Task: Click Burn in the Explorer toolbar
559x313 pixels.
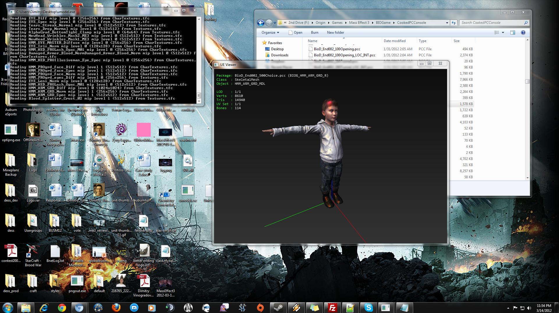Action: tap(315, 33)
